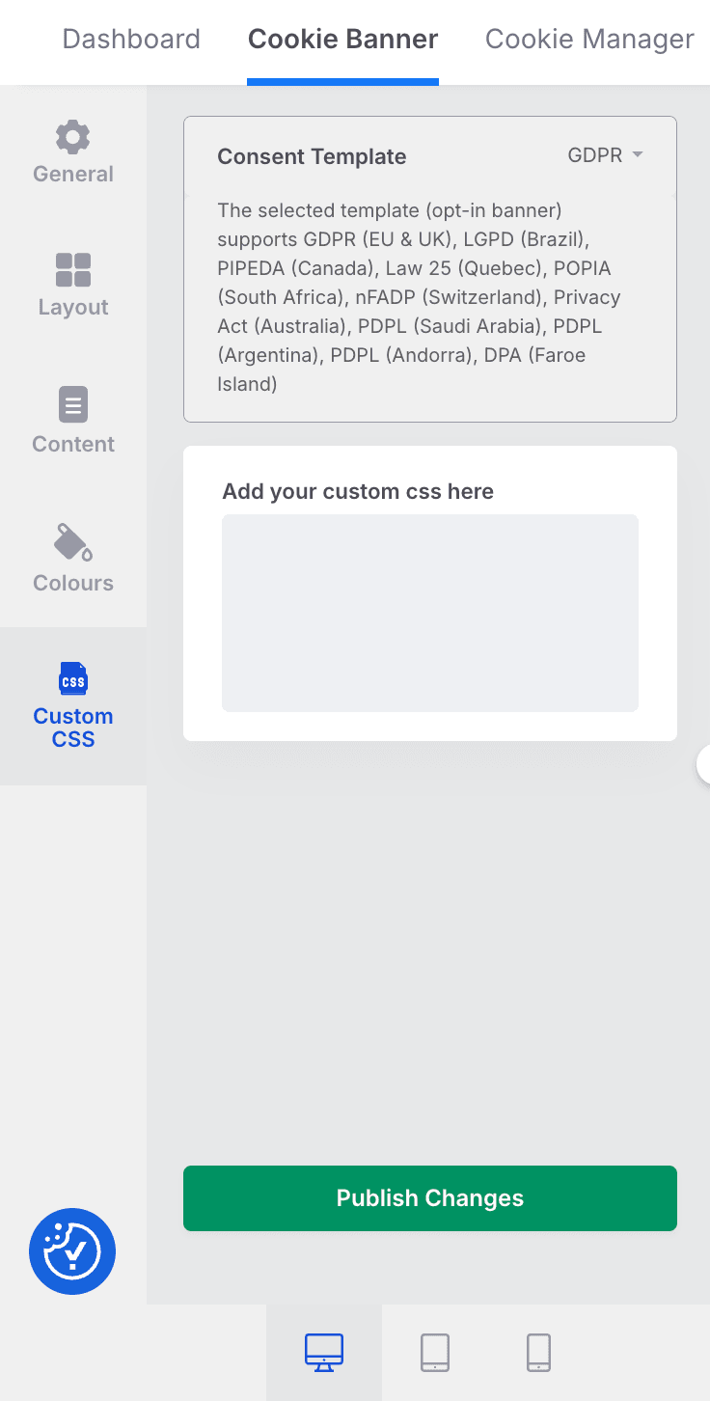The image size is (710, 1401).
Task: Click the Publish Changes button
Action: 430,1198
